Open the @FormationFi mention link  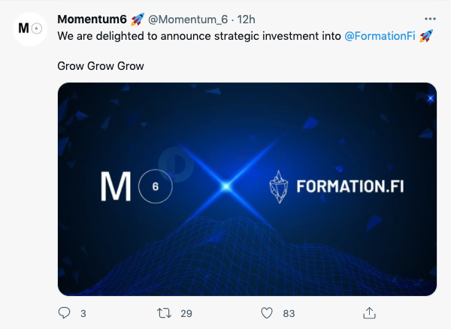380,36
